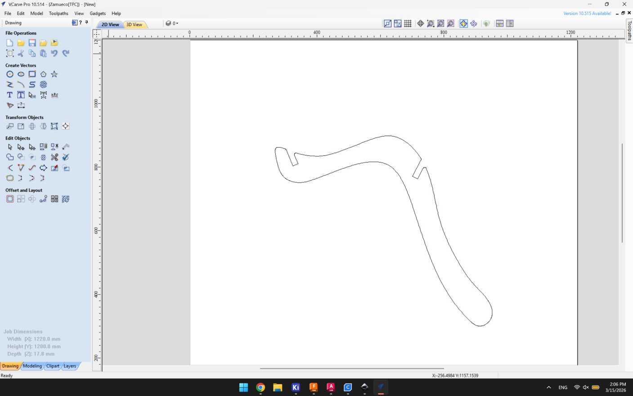This screenshot has height=396, width=633.
Task: Activate the Node Editing tool
Action: tap(21, 147)
